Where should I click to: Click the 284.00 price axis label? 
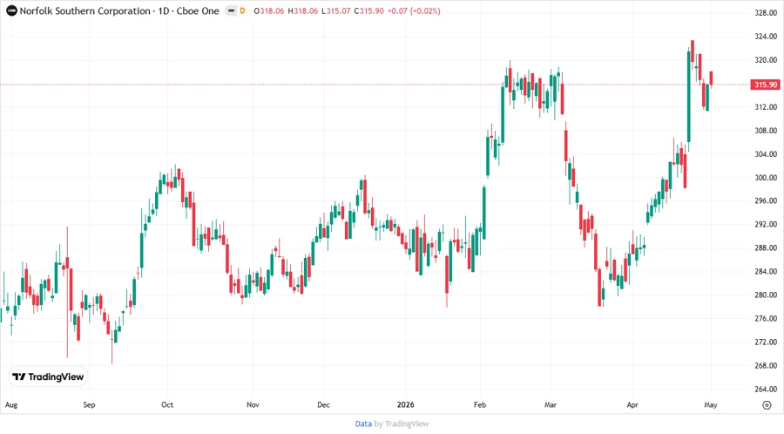[766, 272]
